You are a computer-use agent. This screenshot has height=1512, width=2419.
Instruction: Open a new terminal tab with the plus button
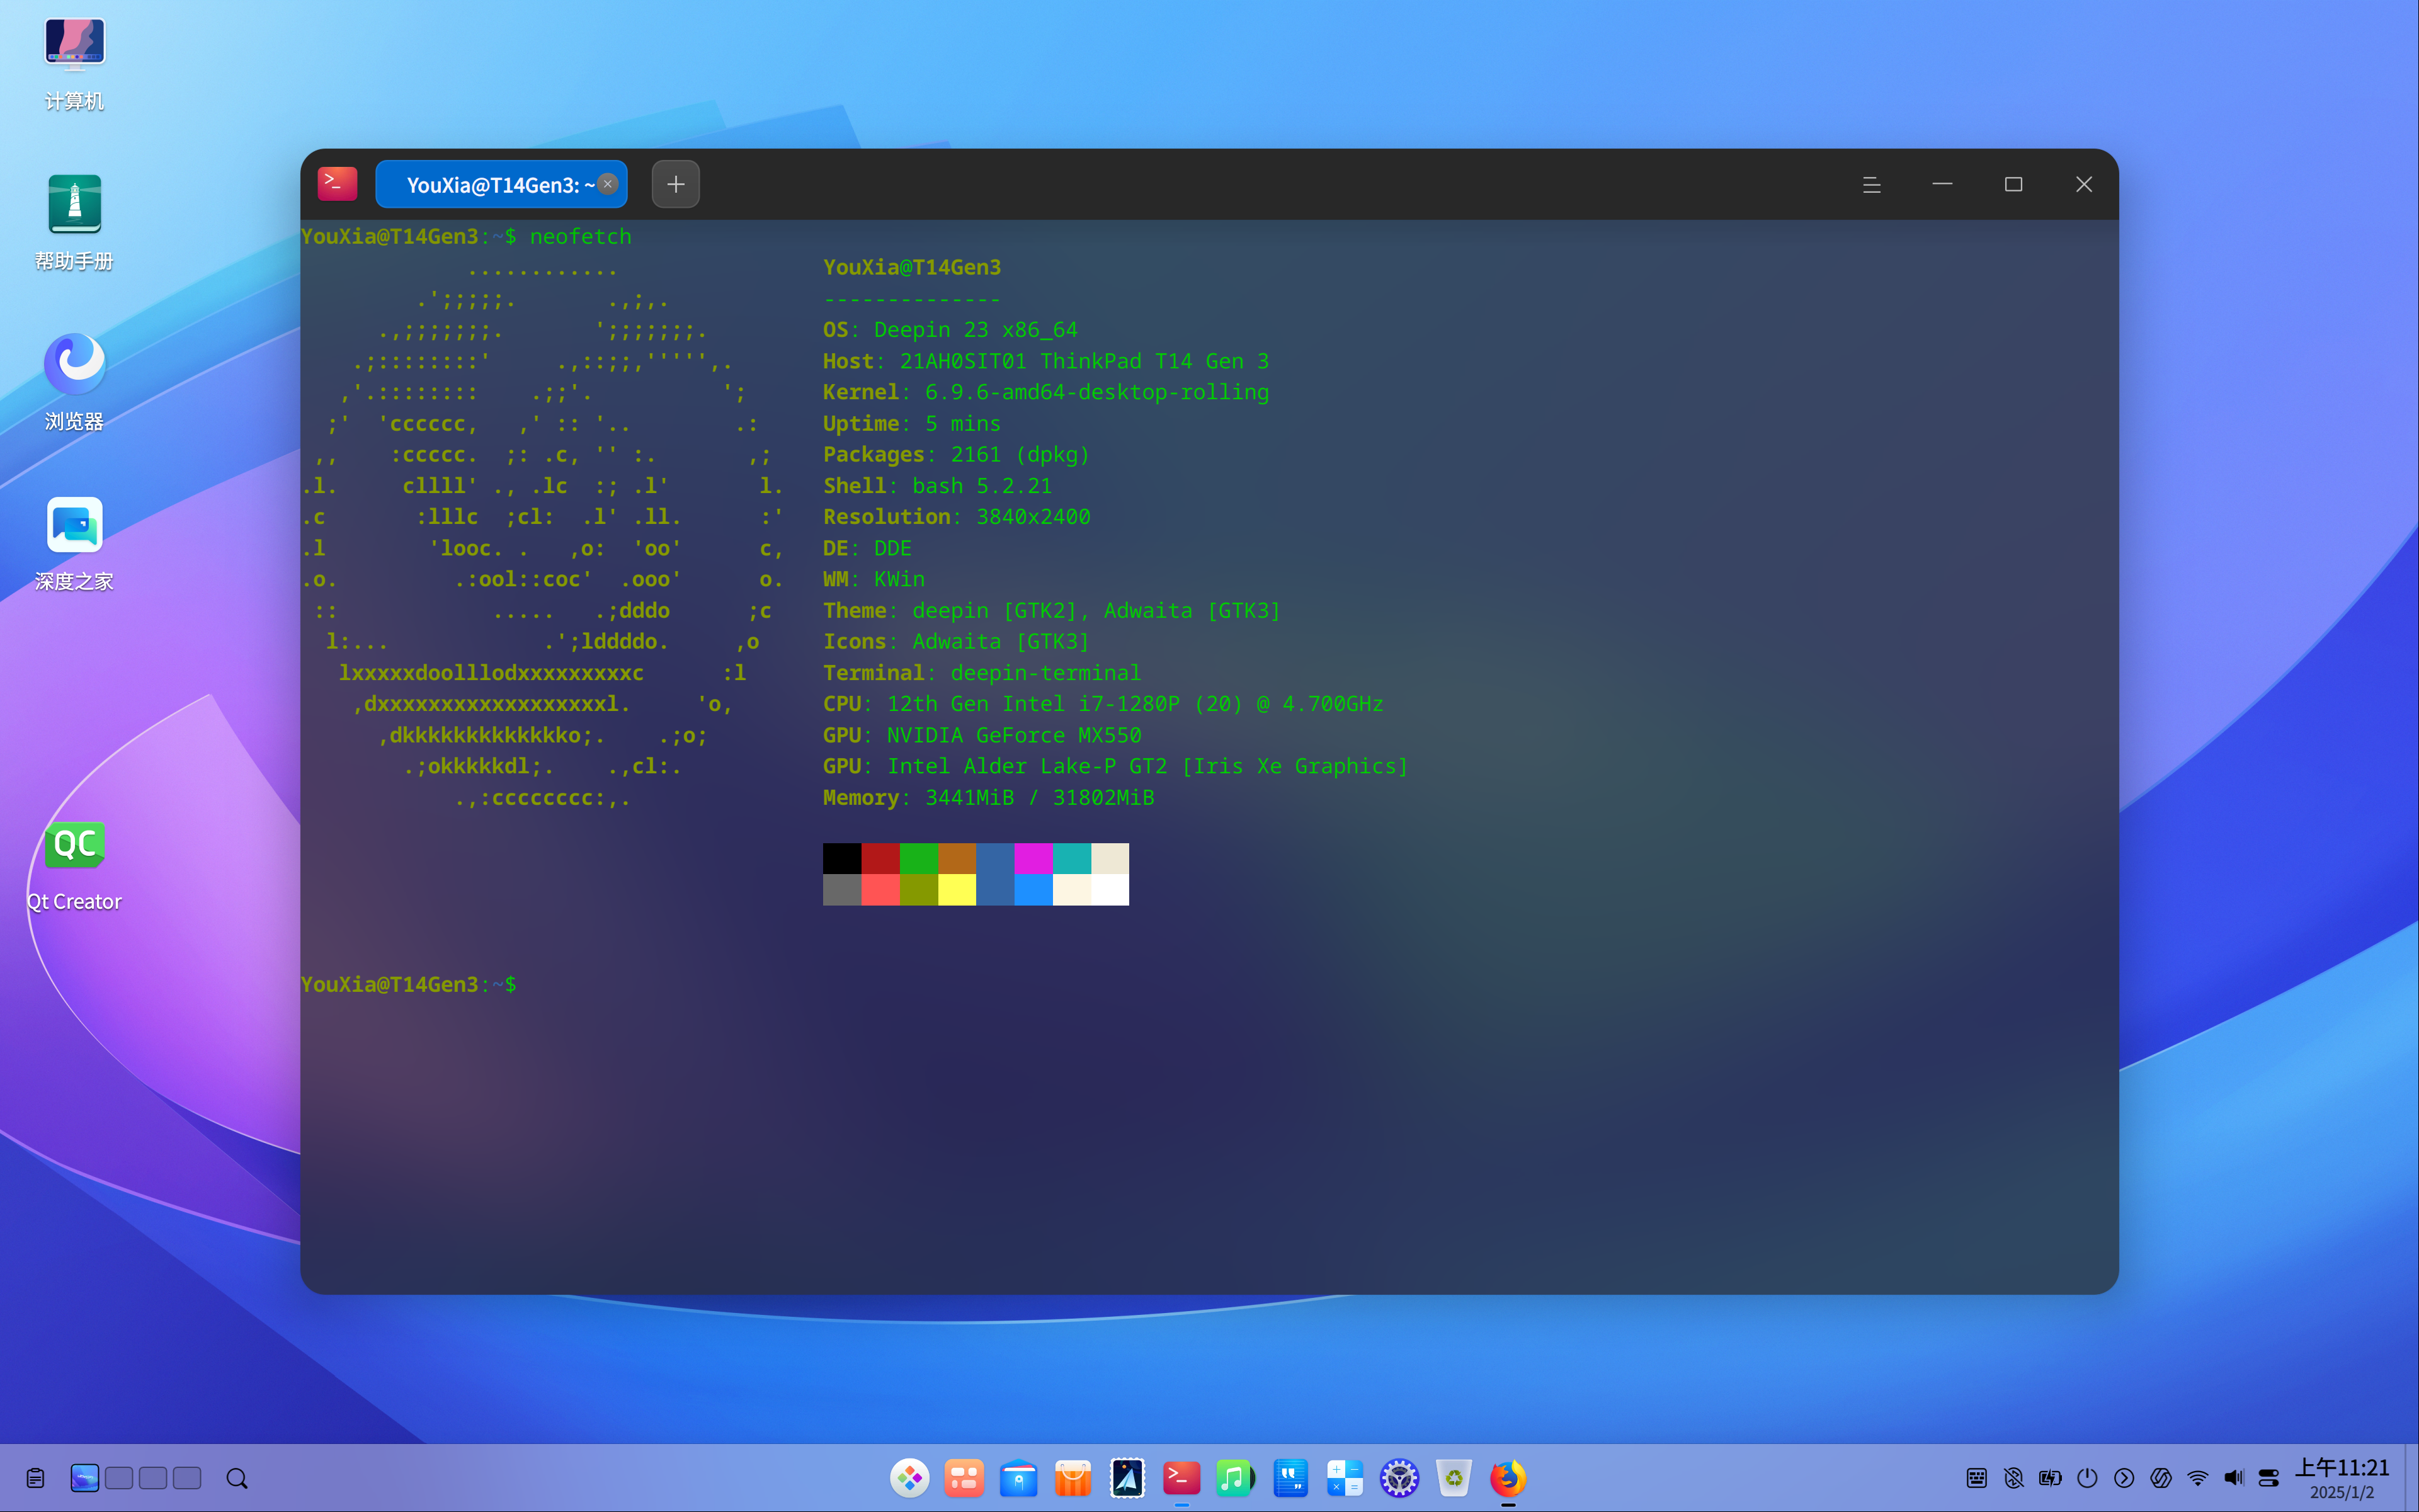tap(675, 184)
